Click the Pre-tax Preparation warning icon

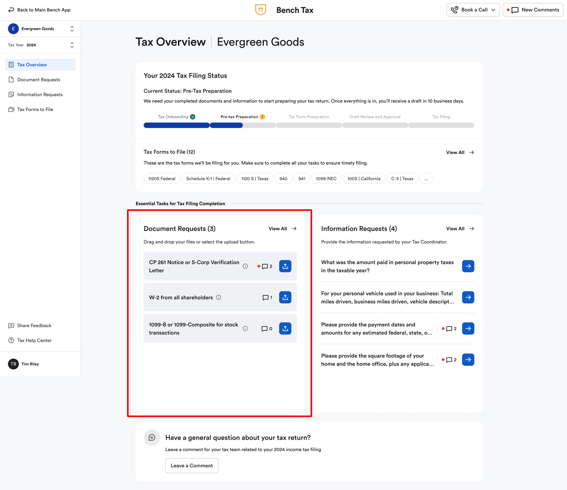[262, 117]
